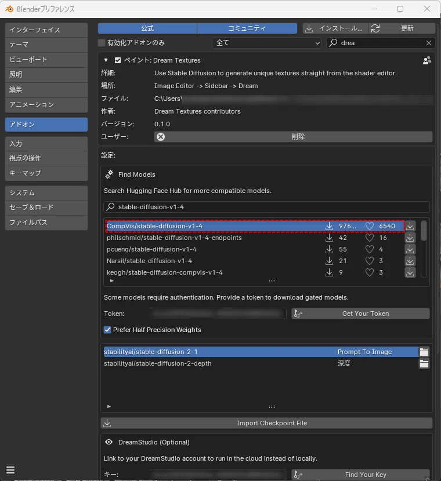This screenshot has height=481, width=441.
Task: Select stabilityai/stable-diffusion-2-depth installed model
Action: click(261, 363)
